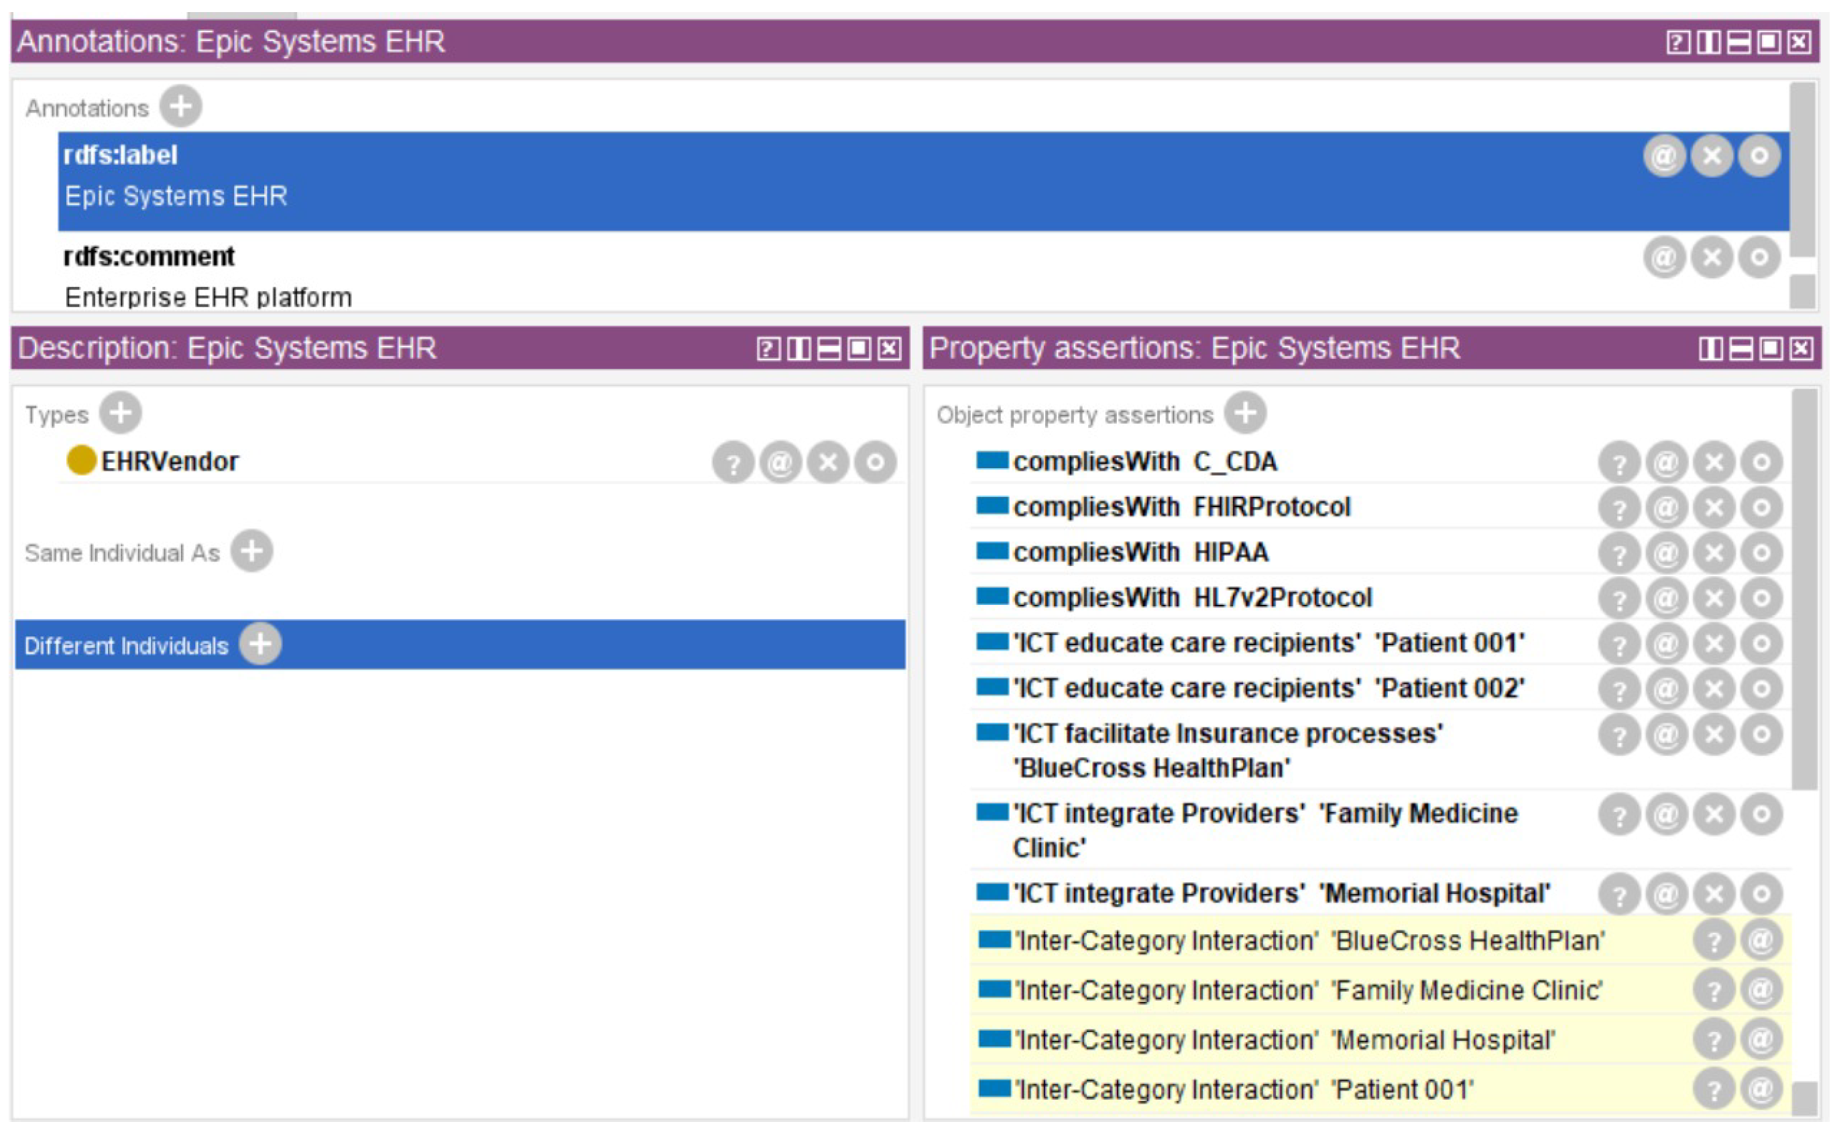1833x1134 pixels.
Task: Edit the compliesWith FHIRProtocol assertion
Action: tap(1761, 508)
